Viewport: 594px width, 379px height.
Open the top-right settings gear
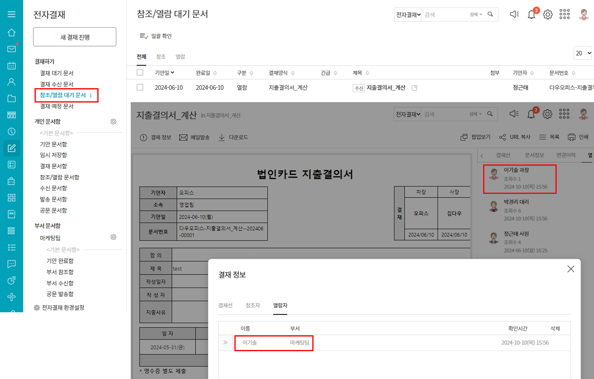(548, 15)
